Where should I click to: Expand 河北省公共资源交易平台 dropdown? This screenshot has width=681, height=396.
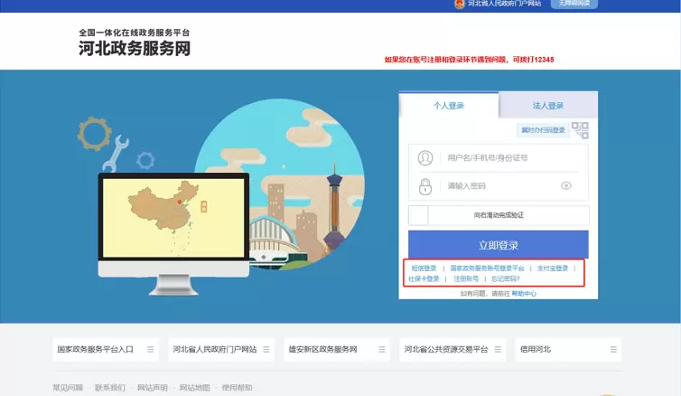tap(452, 350)
